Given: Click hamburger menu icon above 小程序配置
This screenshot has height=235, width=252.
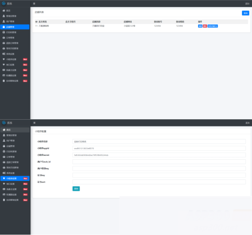Looking at the screenshot, I should pos(34,123).
